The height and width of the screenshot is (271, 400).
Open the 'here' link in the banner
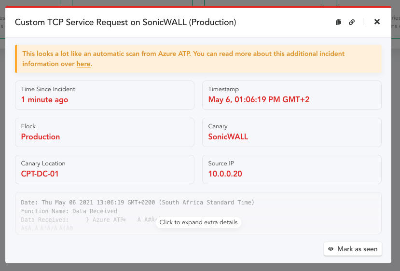[x=83, y=64]
